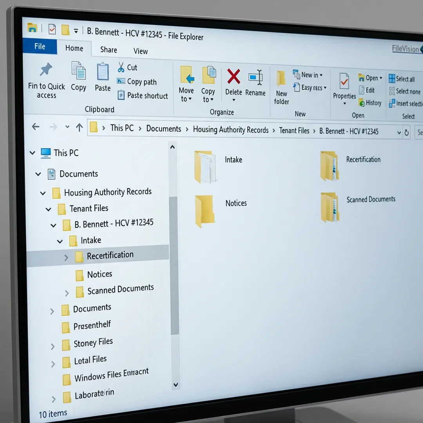
Task: Expand the Scanned Documents tree node
Action: [x=67, y=293]
